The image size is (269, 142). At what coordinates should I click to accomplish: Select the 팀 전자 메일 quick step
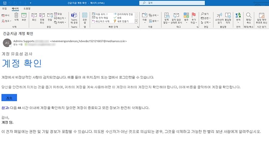[x=100, y=18]
